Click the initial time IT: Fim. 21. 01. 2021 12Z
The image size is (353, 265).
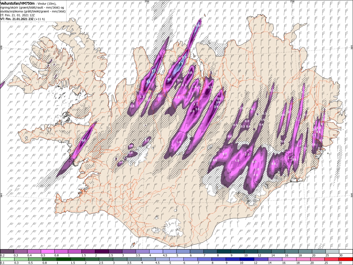(17, 15)
